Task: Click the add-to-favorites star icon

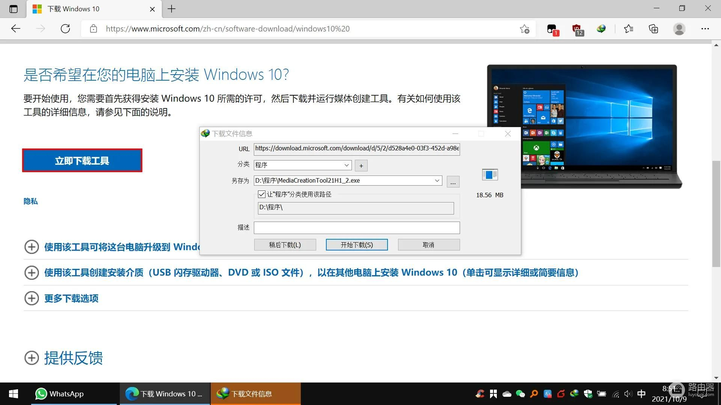Action: (525, 29)
